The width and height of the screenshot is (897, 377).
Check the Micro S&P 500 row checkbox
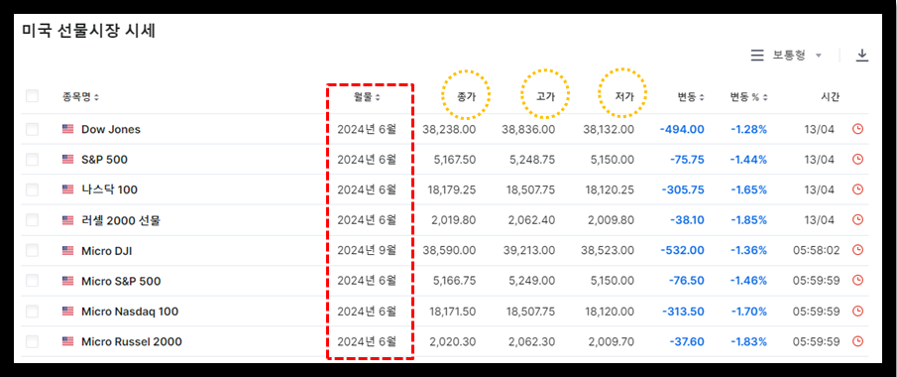coord(32,281)
